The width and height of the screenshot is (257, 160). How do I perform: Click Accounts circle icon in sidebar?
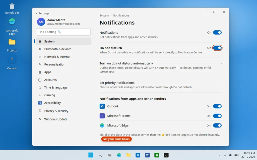click(x=40, y=80)
